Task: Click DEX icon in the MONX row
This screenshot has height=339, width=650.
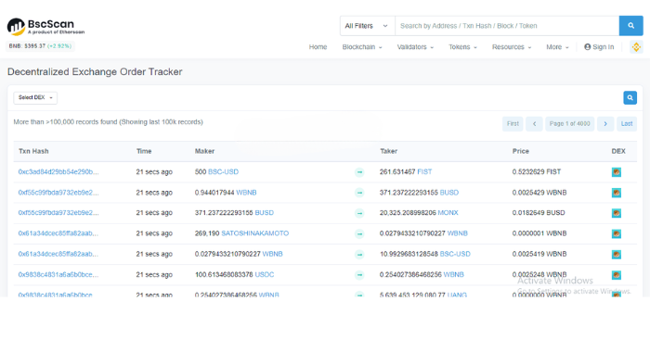Action: (617, 213)
